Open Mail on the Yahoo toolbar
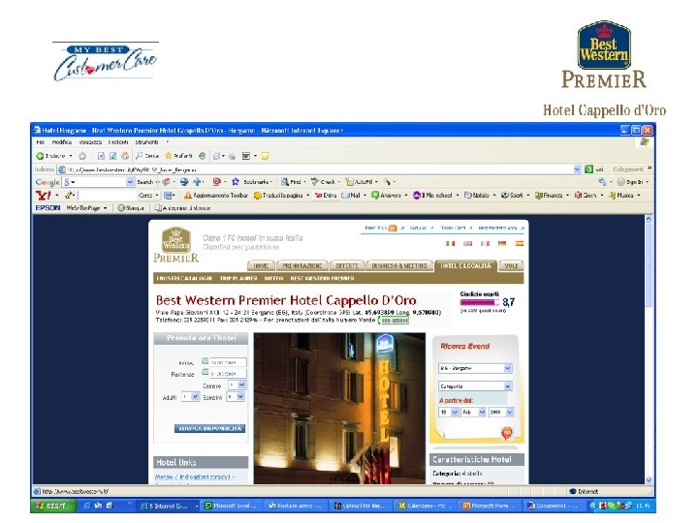 pos(353,196)
